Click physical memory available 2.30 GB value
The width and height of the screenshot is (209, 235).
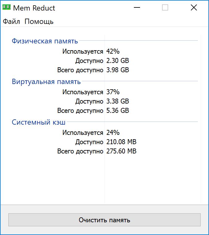[117, 61]
